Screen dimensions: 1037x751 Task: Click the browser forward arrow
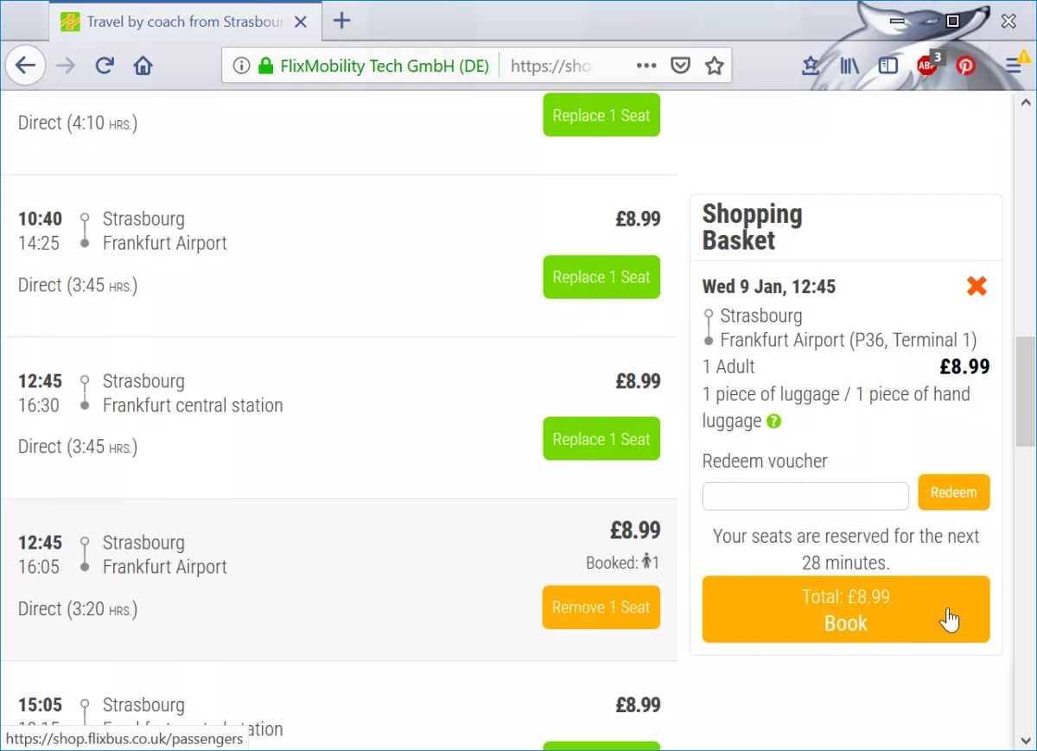(x=66, y=66)
